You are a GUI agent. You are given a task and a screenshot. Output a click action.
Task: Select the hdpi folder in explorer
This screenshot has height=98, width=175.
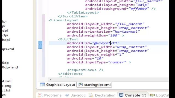(6, 40)
